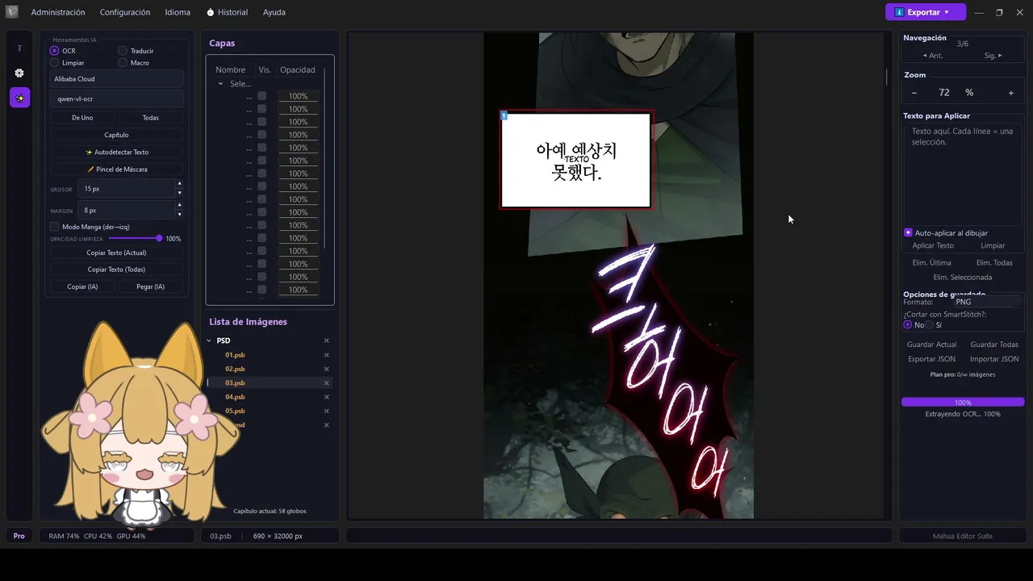Run Autodetectar Texto
Image resolution: width=1033 pixels, height=581 pixels.
click(x=116, y=152)
